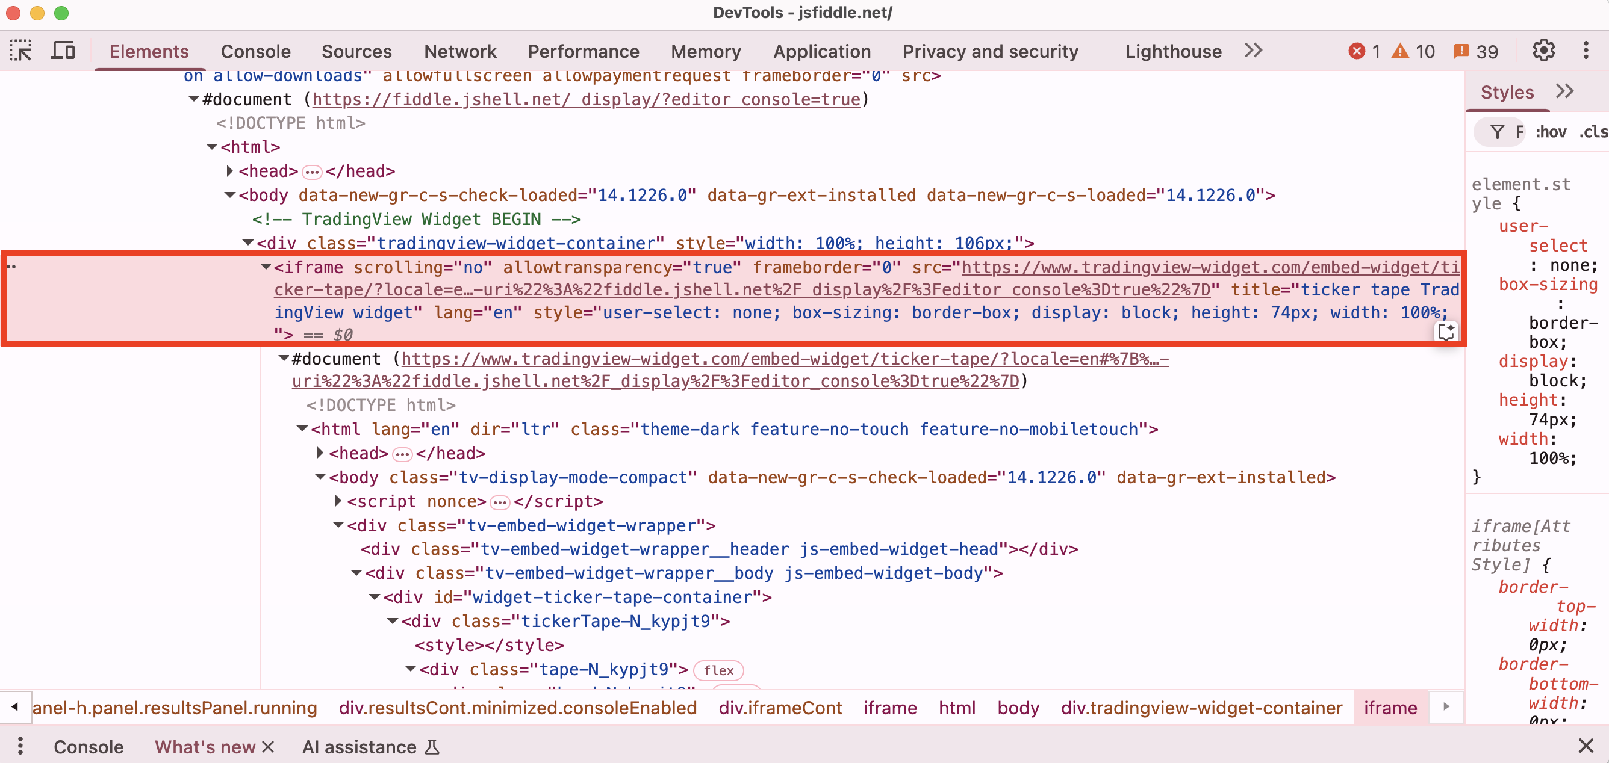
Task: Open the three-dot customize DevTools menu
Action: [x=1586, y=51]
